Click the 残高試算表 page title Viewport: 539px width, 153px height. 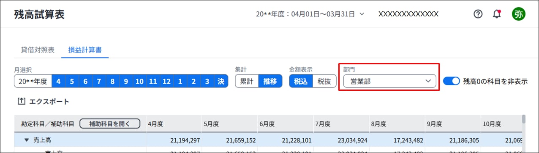39,14
